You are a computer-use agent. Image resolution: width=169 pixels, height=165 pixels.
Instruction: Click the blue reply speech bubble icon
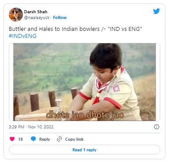33,139
